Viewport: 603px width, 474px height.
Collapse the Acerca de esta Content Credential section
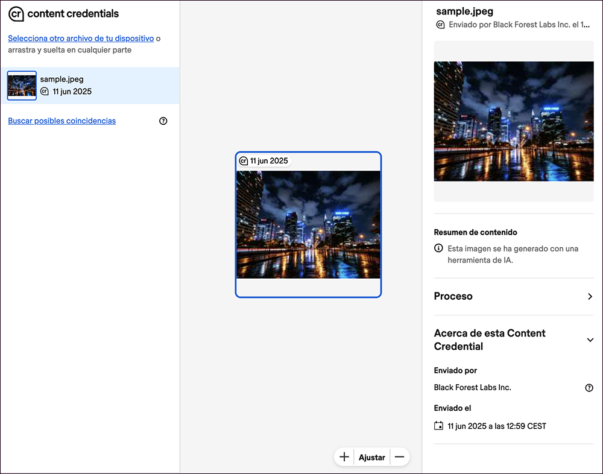coord(590,340)
